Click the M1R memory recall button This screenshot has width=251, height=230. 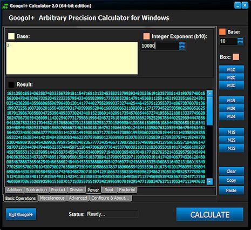pyautogui.click(x=232, y=101)
